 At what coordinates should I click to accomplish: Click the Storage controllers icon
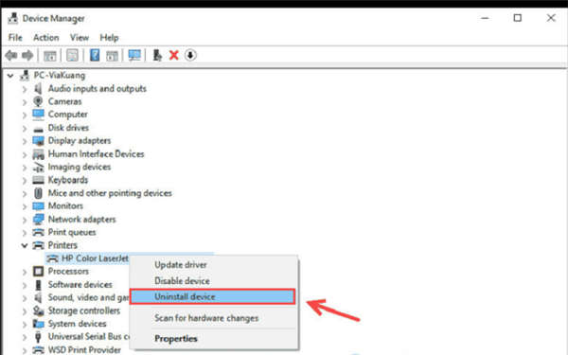38,311
